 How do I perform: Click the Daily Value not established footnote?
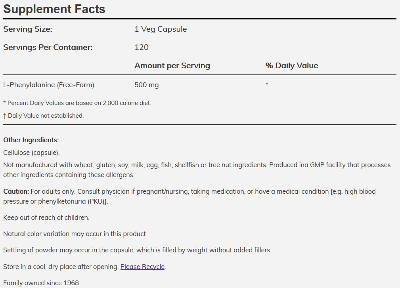[43, 116]
